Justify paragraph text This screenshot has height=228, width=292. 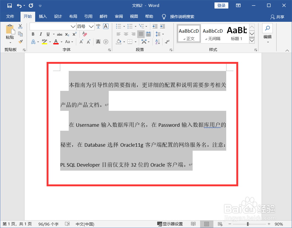coord(141,34)
